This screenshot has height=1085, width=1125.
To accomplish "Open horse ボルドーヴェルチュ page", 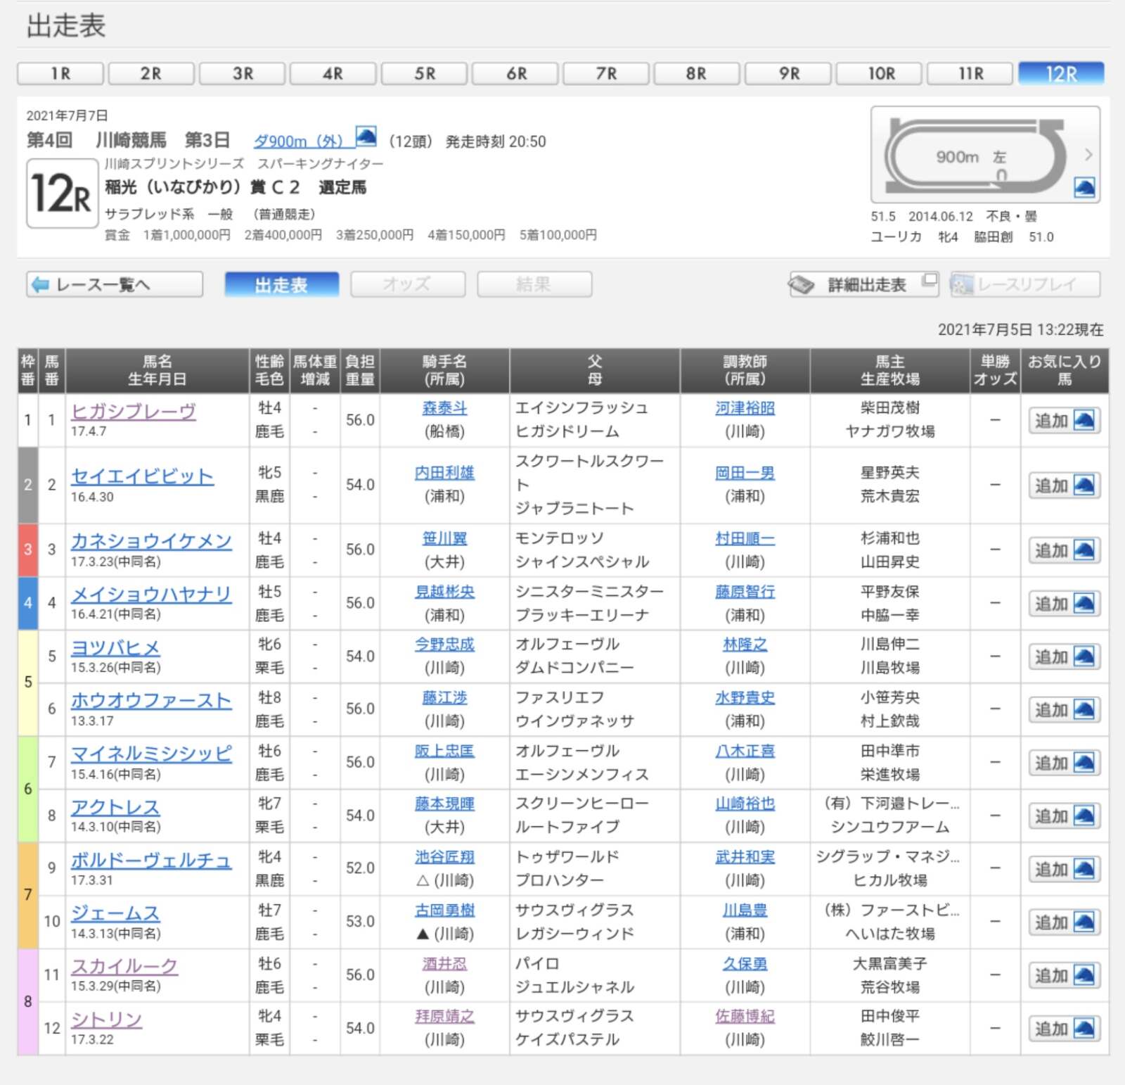I will 151,861.
